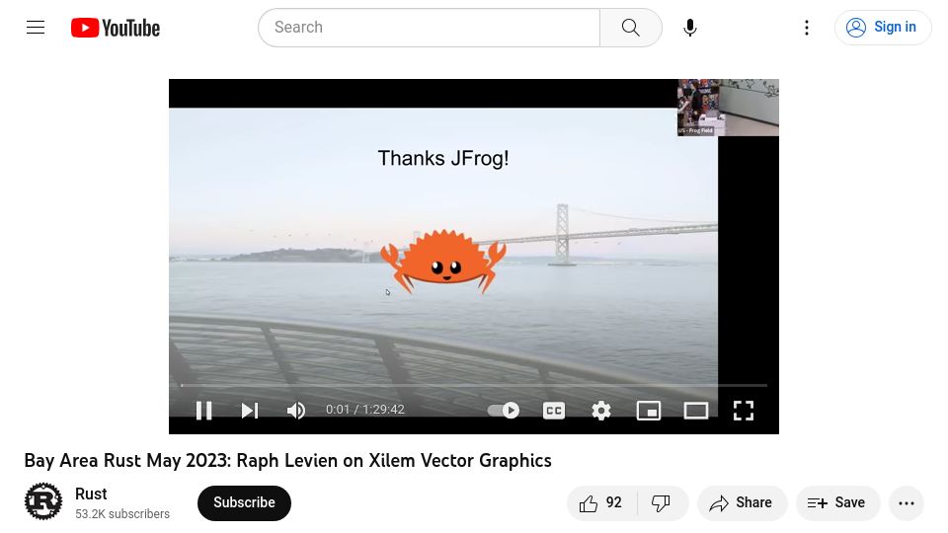The image size is (948, 533).
Task: Click the video progress bar
Action: tap(474, 385)
